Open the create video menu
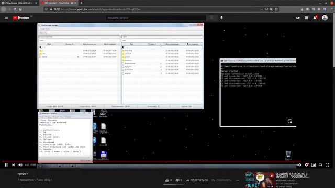Screen dimensions: 335x188 click(298, 18)
